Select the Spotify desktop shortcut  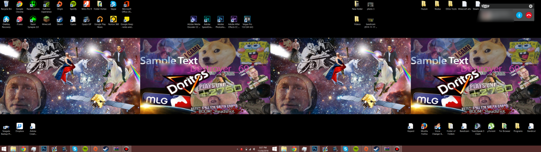pyautogui.click(x=73, y=6)
